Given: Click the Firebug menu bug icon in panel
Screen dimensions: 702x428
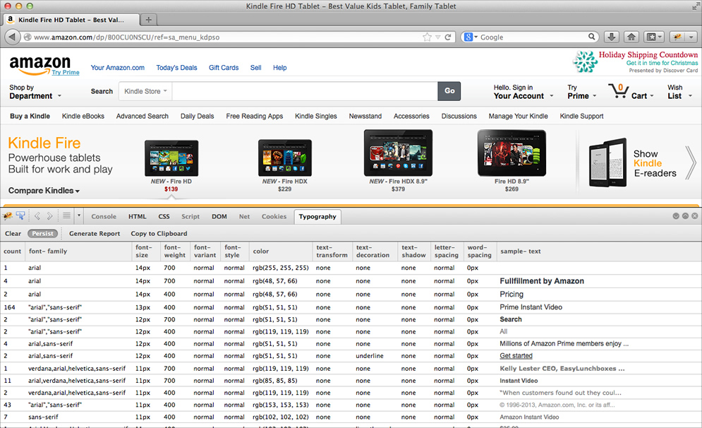Looking at the screenshot, I should (8, 216).
